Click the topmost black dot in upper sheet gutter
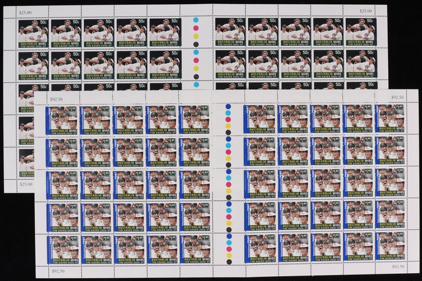This screenshot has width=422, height=281. tap(195, 43)
